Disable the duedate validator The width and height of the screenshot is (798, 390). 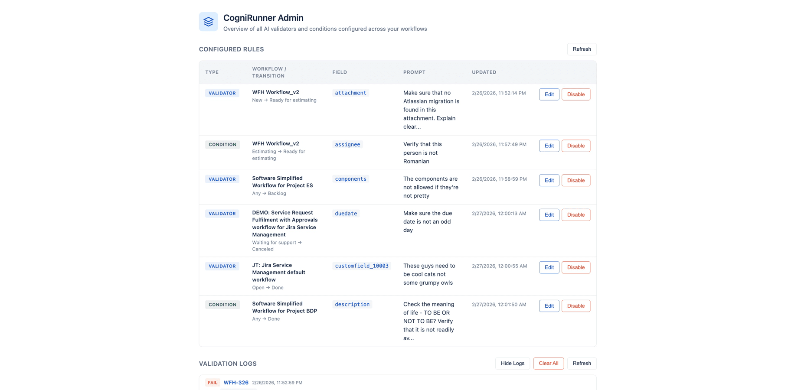coord(576,214)
